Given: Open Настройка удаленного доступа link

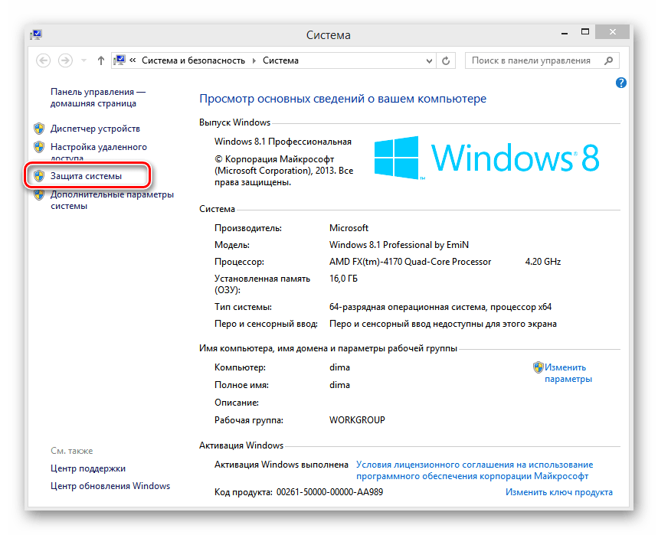Looking at the screenshot, I should pyautogui.click(x=99, y=152).
